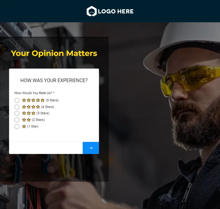220x209 pixels.
Task: Click the row of four gold stars
Action: (31, 107)
